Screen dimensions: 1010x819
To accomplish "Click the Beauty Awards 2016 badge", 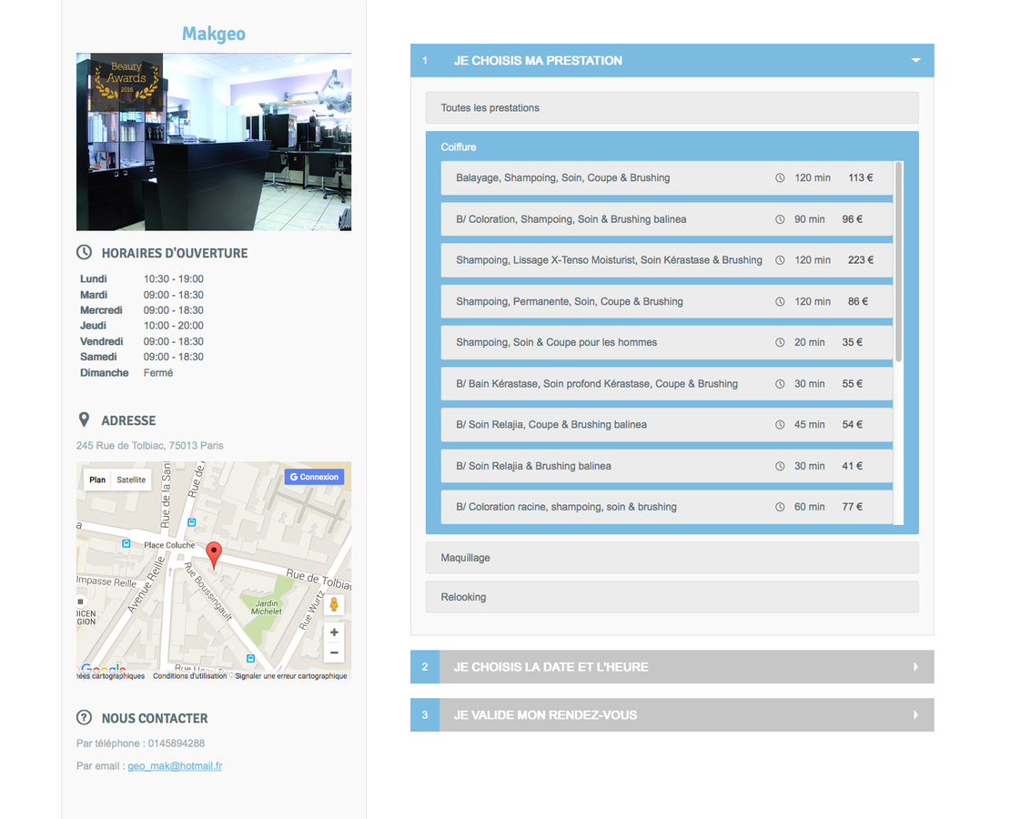I will 126,80.
